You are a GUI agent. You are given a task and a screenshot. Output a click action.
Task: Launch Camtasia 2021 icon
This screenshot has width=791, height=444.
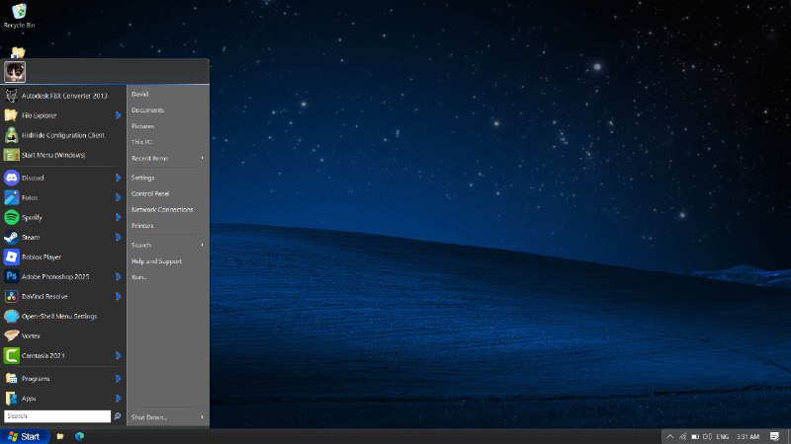11,355
